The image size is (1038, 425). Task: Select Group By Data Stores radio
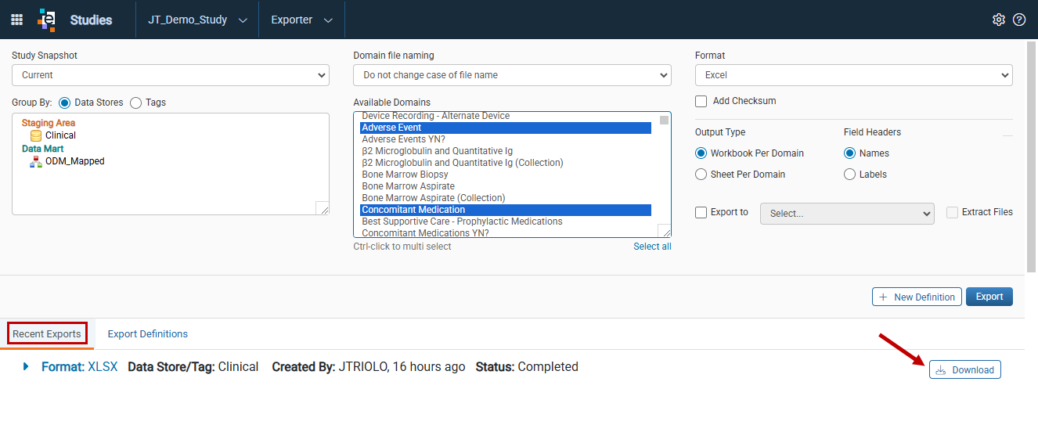click(64, 103)
